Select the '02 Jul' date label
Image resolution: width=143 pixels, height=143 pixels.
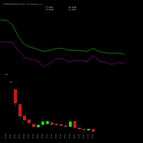[x=15, y=136]
